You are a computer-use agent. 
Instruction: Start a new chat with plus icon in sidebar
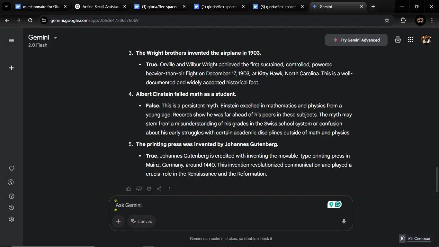pyautogui.click(x=12, y=68)
